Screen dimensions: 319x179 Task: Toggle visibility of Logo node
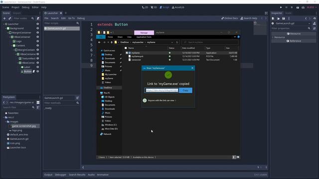click(x=38, y=41)
